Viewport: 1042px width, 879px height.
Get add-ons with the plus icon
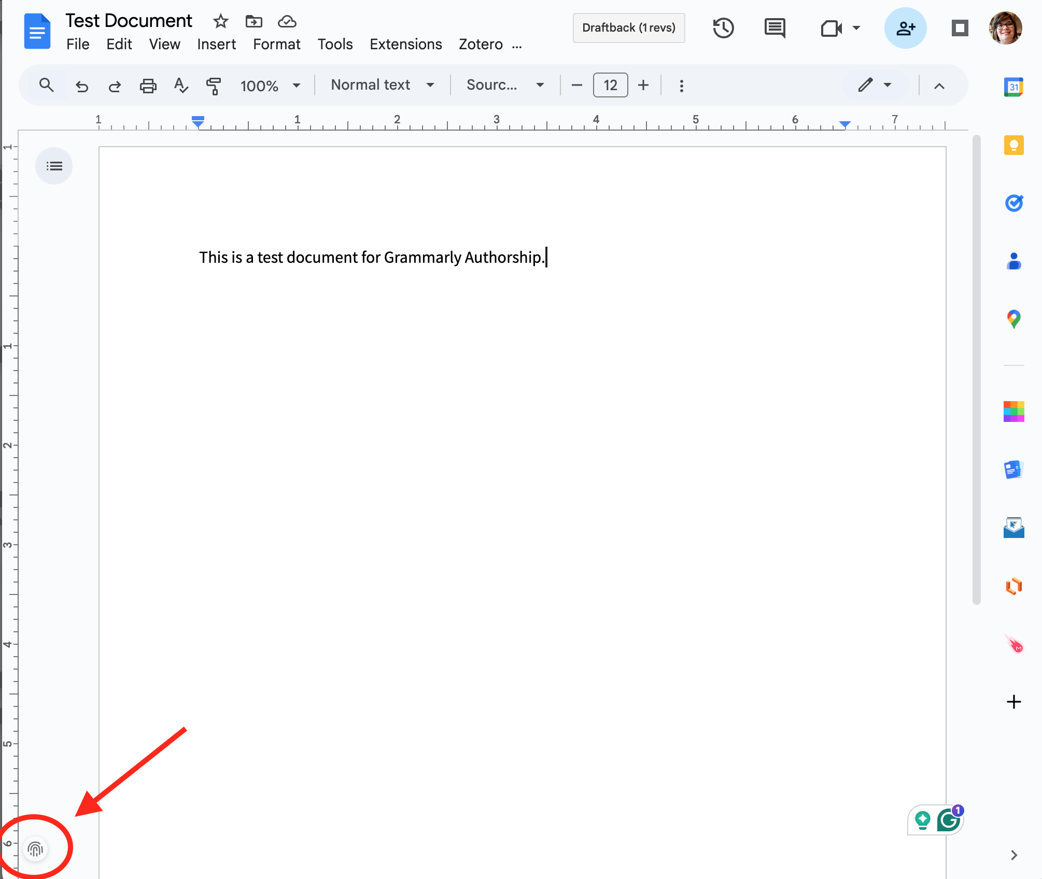click(1013, 702)
